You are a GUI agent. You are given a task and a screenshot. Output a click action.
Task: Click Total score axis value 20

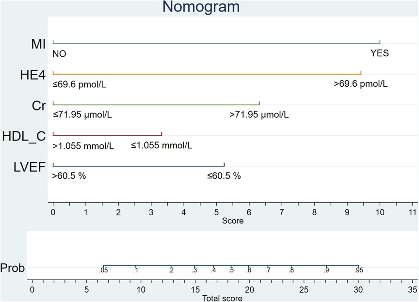[250, 290]
